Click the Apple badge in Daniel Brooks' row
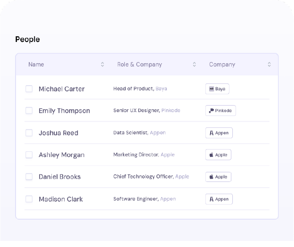 point(218,177)
